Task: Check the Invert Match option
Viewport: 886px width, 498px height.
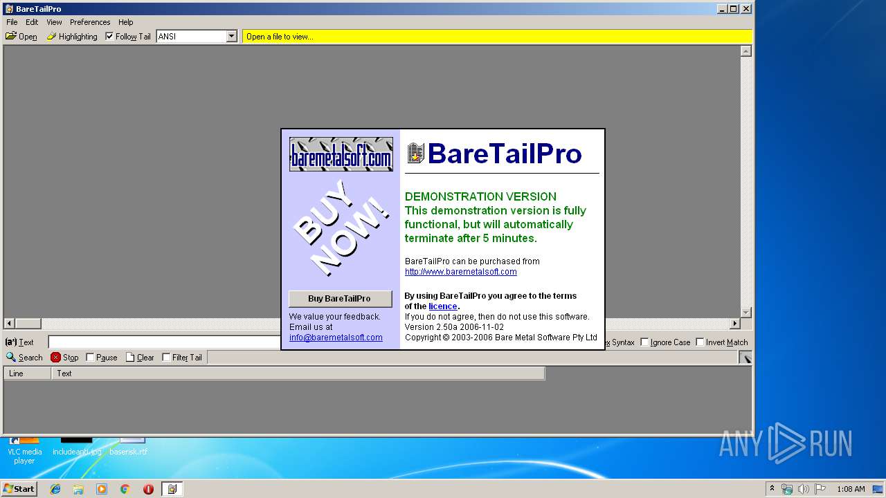Action: click(700, 342)
